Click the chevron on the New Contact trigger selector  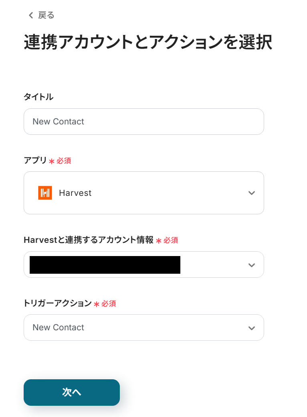(x=252, y=328)
